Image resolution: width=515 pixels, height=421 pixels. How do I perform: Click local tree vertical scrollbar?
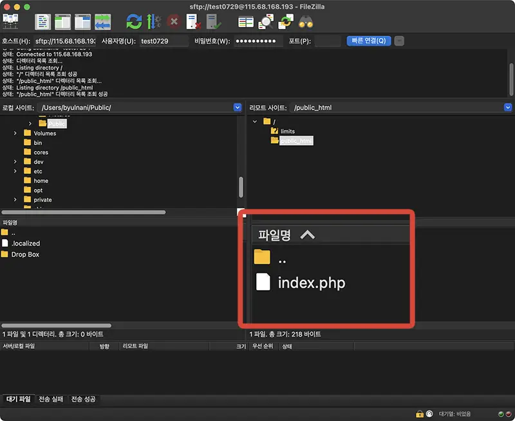coord(241,187)
